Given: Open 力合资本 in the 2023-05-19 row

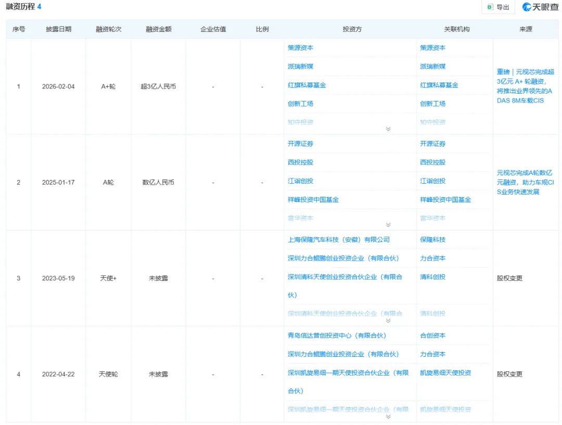Looking at the screenshot, I should (x=432, y=258).
